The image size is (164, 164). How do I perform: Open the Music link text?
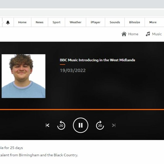157,34
